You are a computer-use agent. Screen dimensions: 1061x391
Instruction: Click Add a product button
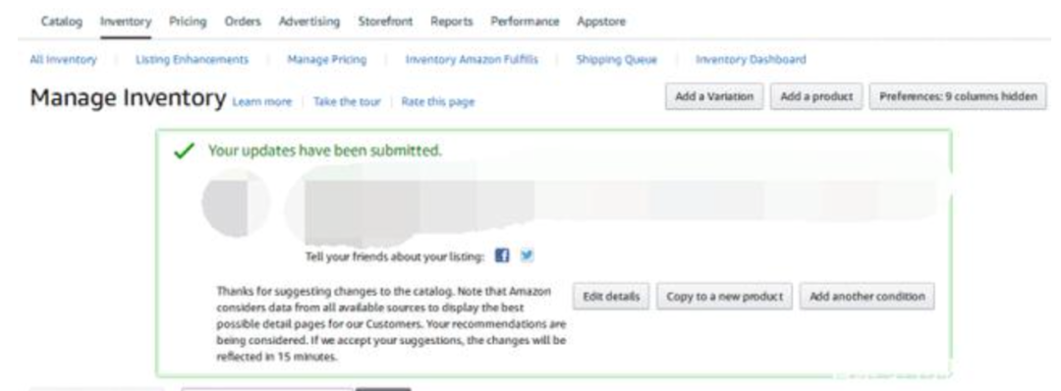[816, 96]
